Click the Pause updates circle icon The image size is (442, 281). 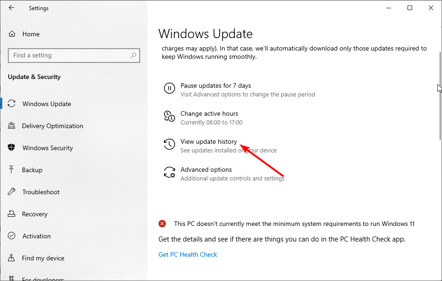click(170, 88)
